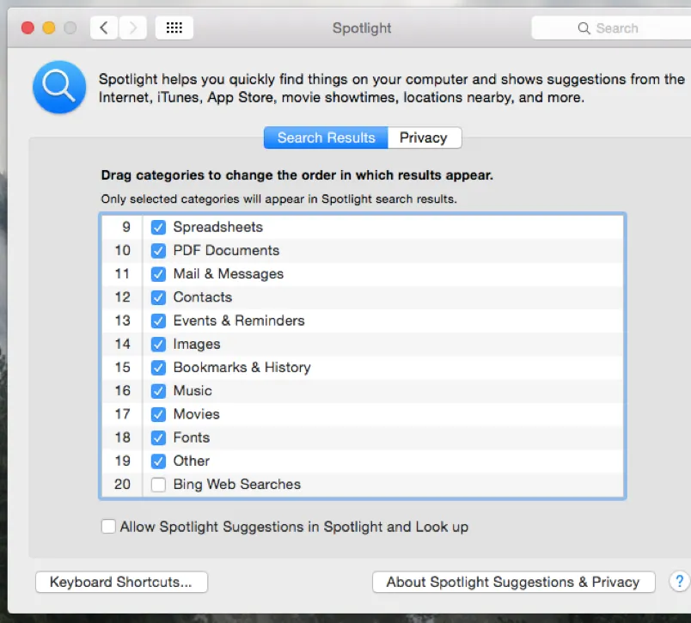Disable the Fonts category checkbox
The height and width of the screenshot is (623, 691).
[x=158, y=437]
